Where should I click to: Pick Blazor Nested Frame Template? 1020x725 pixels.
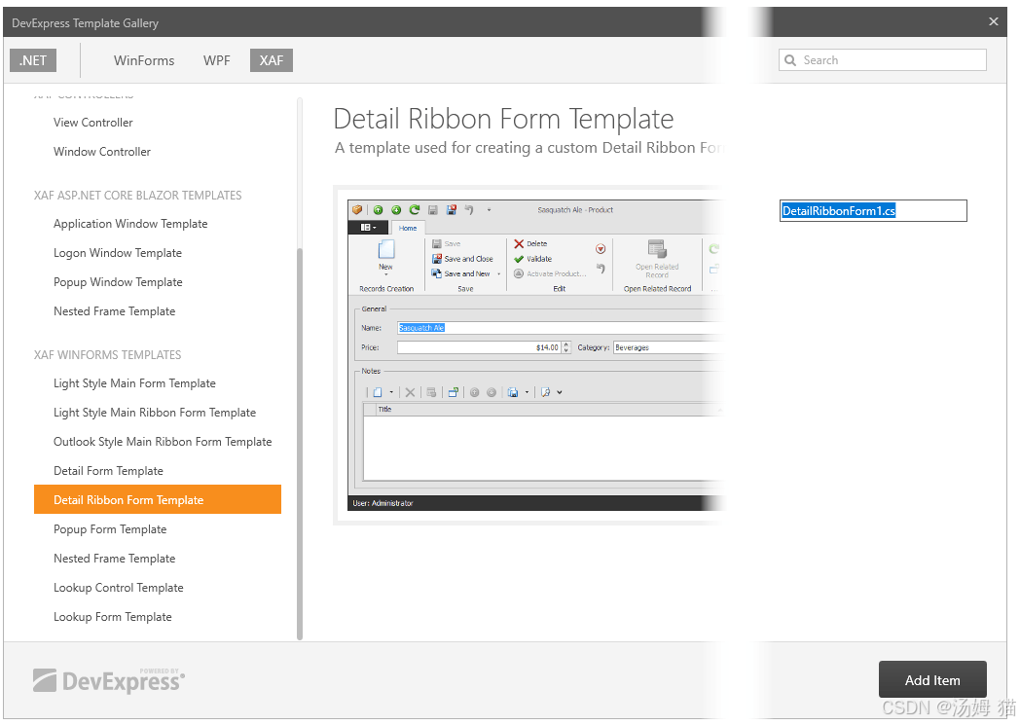[x=115, y=311]
